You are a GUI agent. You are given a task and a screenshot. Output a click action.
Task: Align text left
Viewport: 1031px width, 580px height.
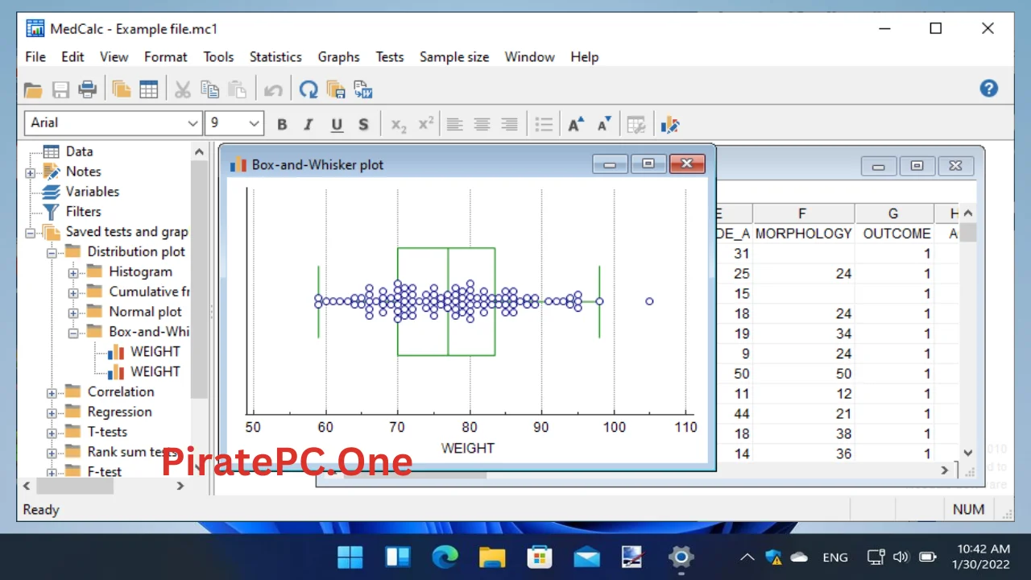tap(455, 124)
